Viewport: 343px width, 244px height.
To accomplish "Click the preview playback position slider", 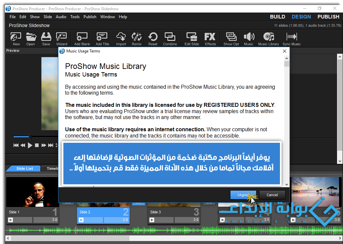I will point(30,137).
